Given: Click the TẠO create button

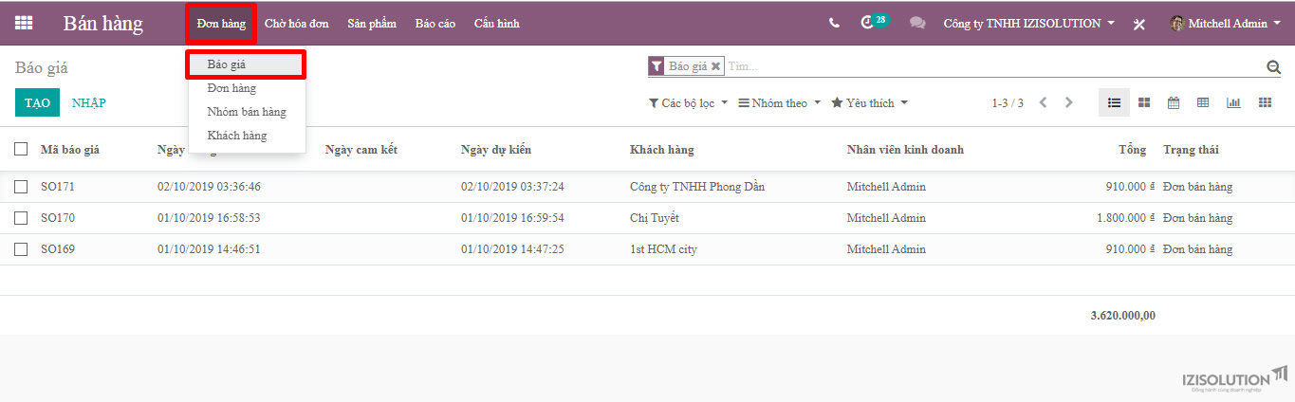Looking at the screenshot, I should pyautogui.click(x=38, y=102).
